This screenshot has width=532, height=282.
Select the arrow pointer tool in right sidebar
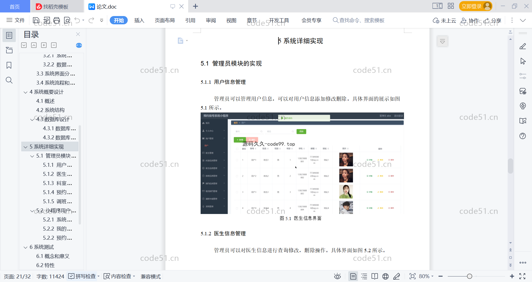pyautogui.click(x=523, y=61)
